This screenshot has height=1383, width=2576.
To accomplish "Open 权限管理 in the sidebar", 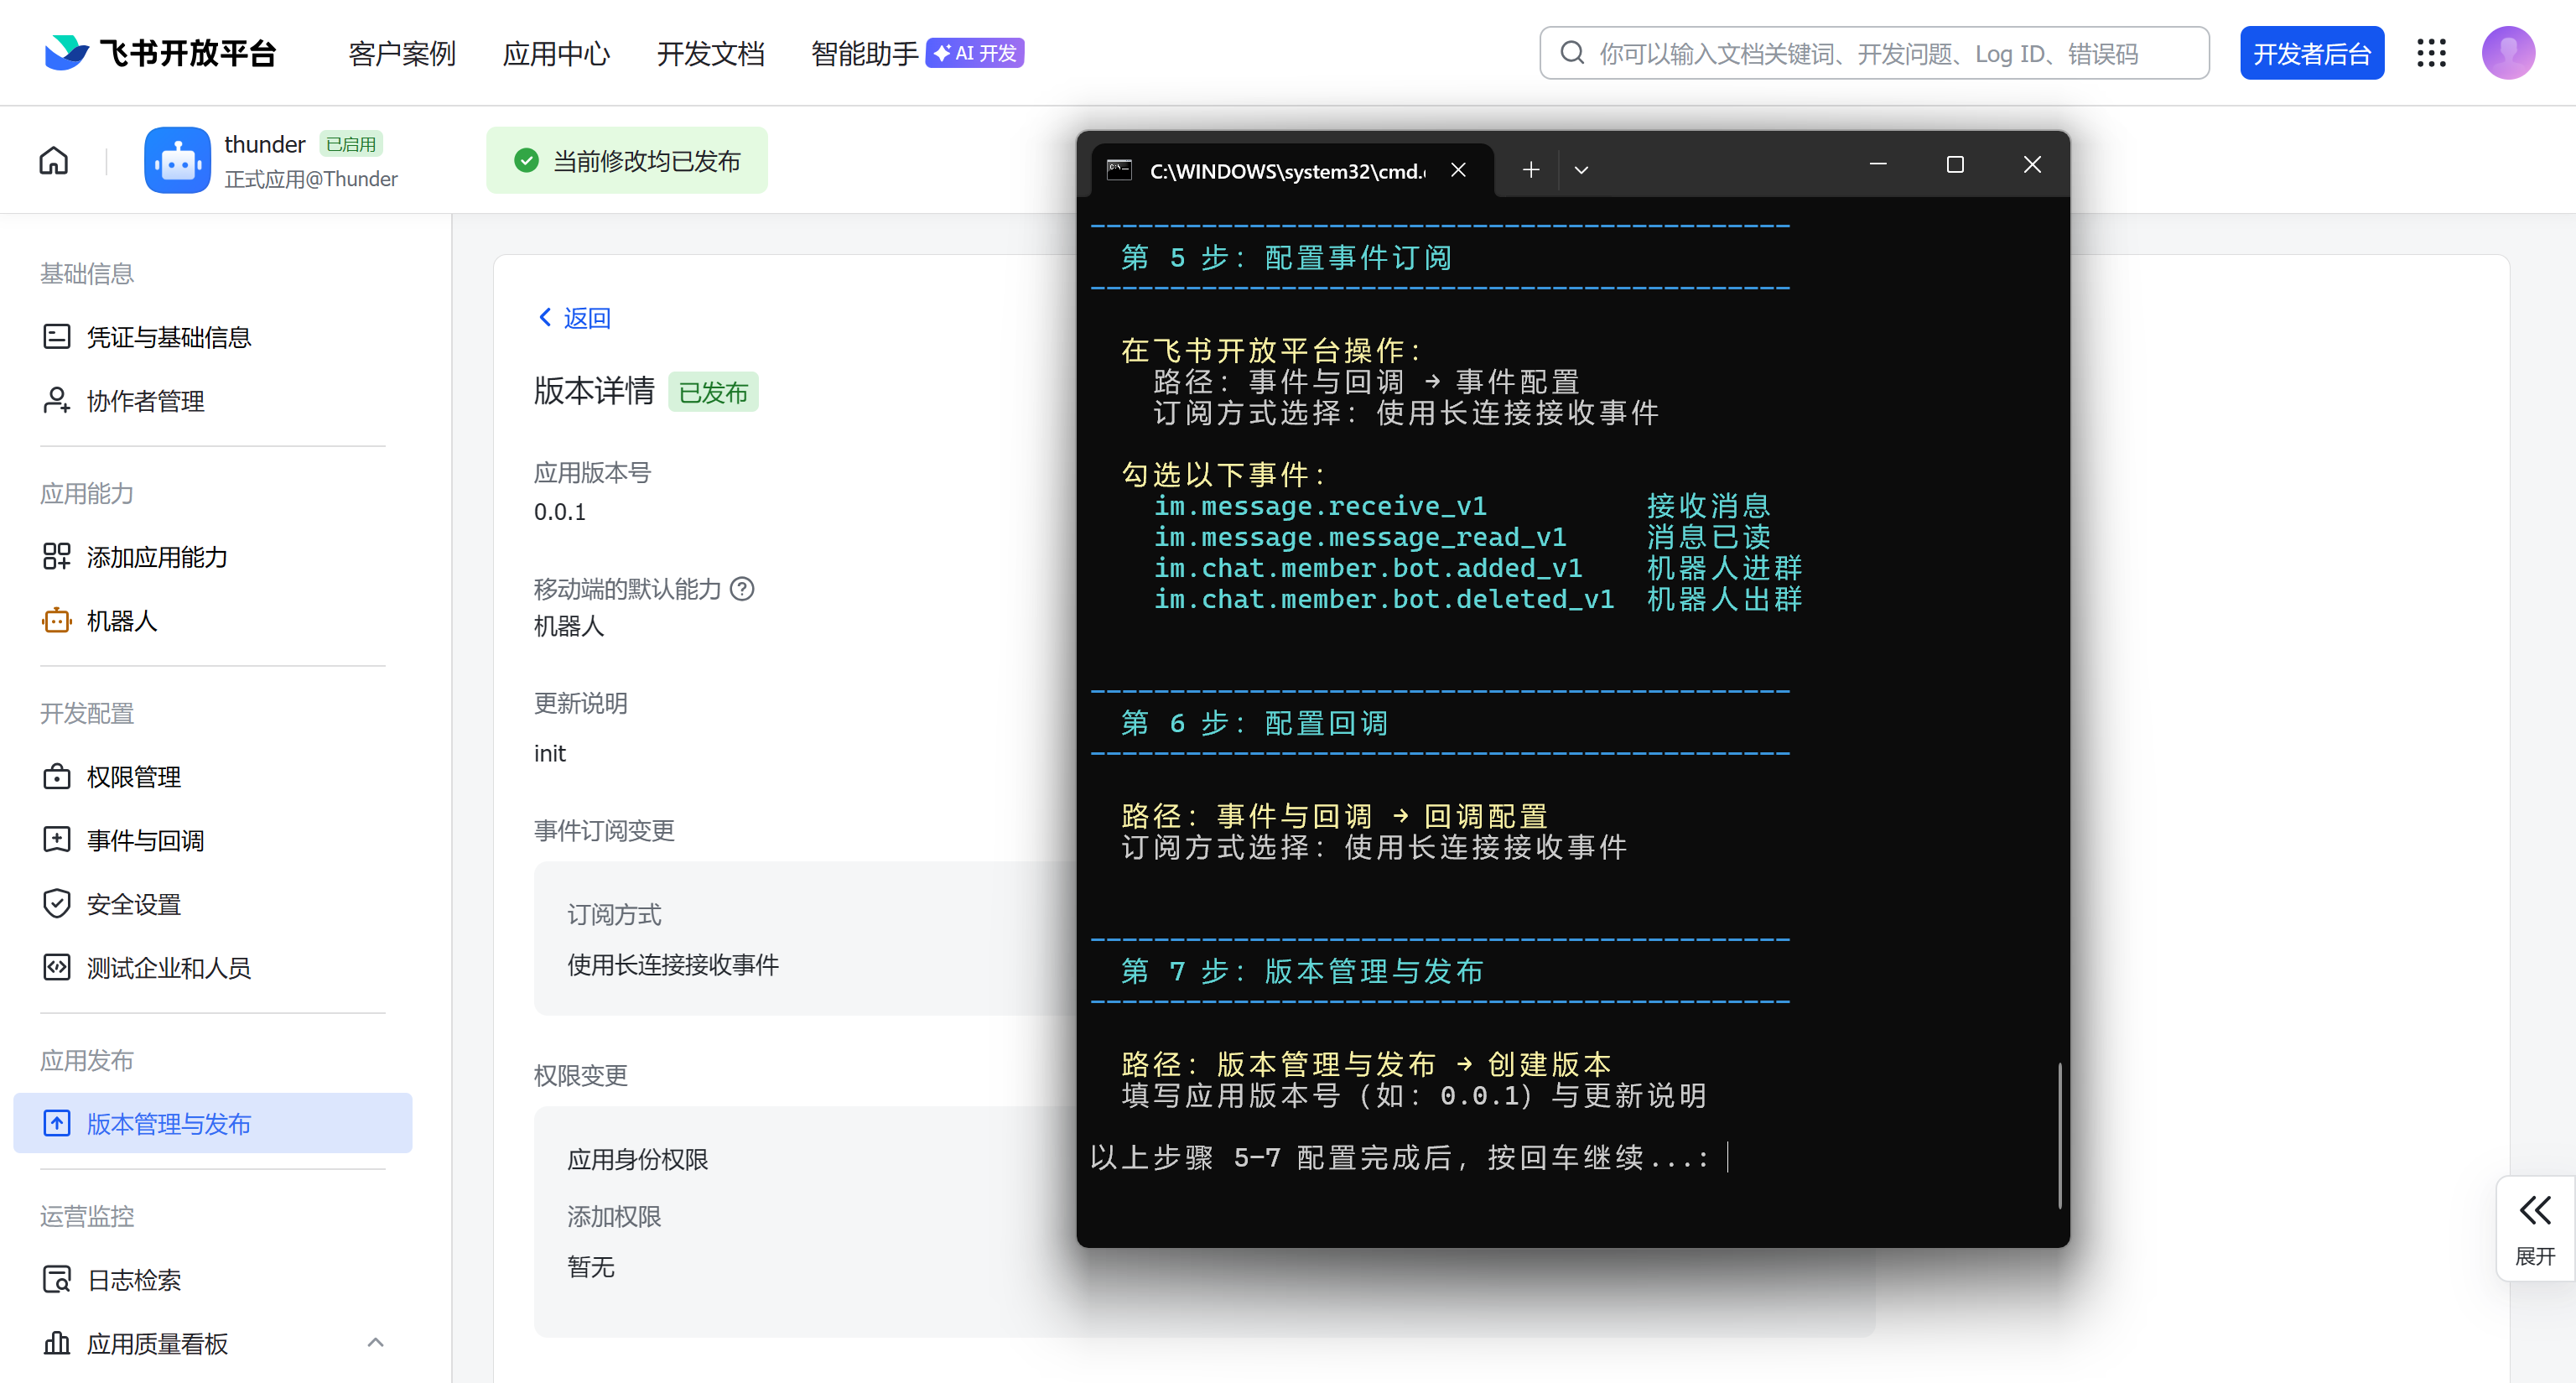I will click(x=133, y=777).
